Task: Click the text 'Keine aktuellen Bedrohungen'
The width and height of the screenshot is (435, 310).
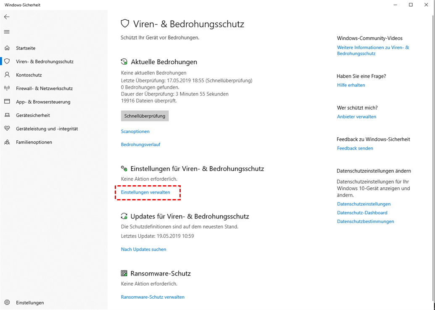Action: 154,73
